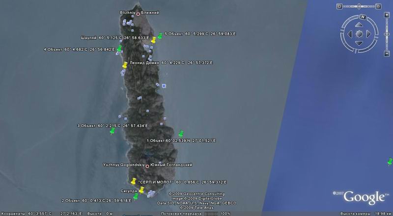The width and height of the screenshot is (393, 216).
Task: Click the Google logo link
Action: pyautogui.click(x=363, y=197)
